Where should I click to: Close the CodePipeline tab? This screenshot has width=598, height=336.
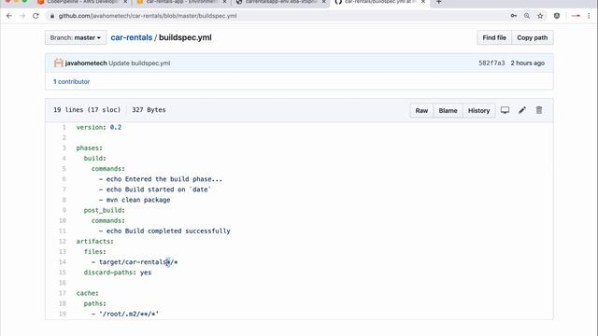point(125,2)
